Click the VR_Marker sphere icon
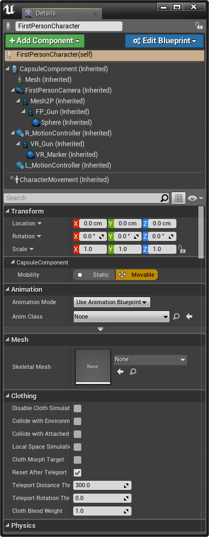This screenshot has height=537, width=209. point(30,155)
